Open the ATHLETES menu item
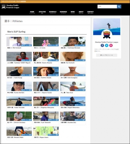The height and width of the screenshot is (144, 130). 42,12
